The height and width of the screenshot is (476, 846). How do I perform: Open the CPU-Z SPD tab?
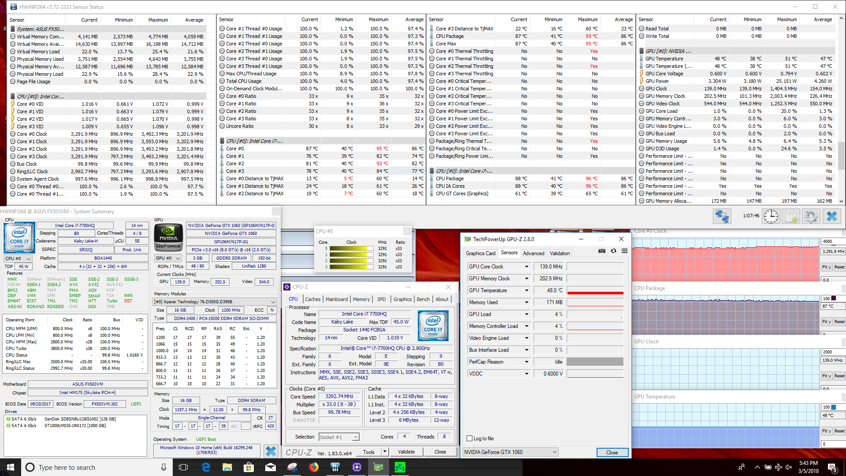[x=381, y=299]
